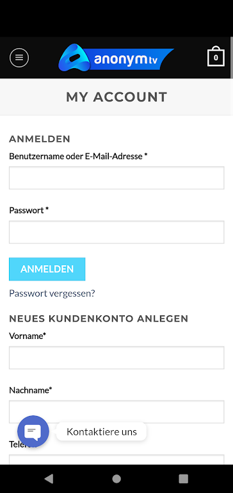Open the shopping cart icon showing 0
This screenshot has height=493, width=233.
tap(216, 56)
